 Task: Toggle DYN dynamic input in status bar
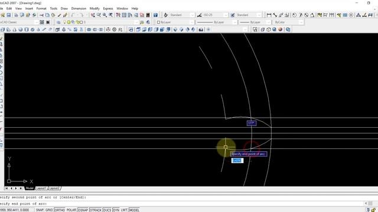click(x=116, y=210)
